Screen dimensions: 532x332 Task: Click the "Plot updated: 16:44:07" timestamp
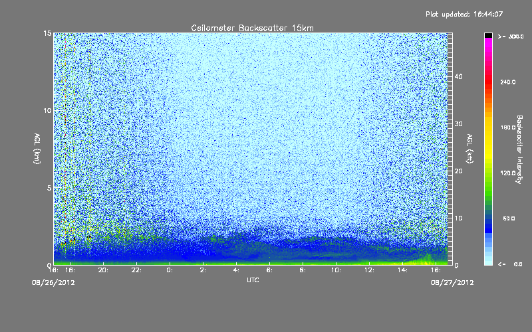click(464, 14)
